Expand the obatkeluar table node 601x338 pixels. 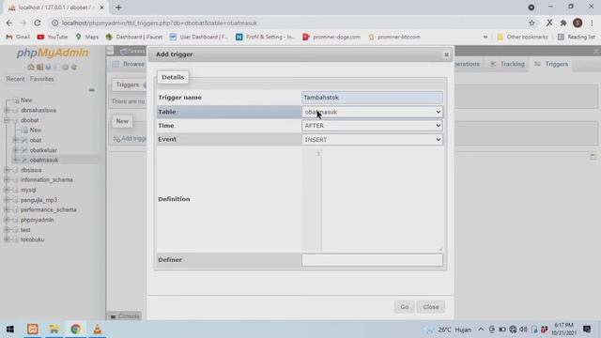click(16, 150)
